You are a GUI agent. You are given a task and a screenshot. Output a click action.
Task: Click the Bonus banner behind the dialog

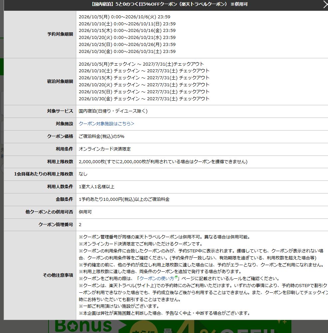(170, 327)
